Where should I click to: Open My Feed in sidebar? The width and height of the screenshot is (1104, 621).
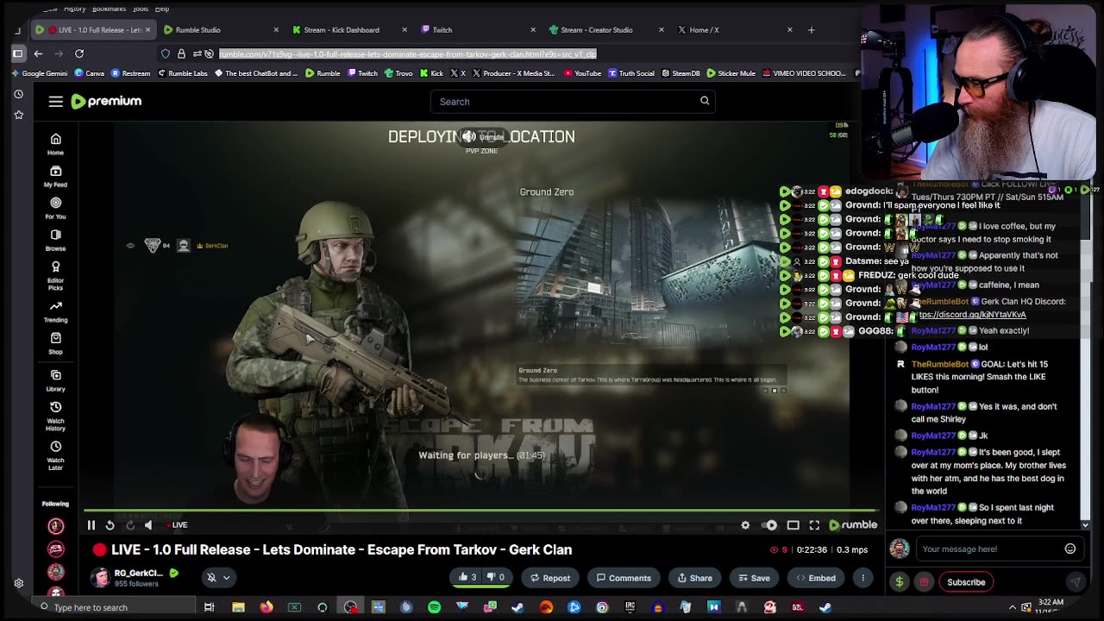[x=55, y=176]
